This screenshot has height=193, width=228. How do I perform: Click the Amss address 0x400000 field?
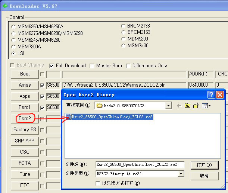(x=201, y=85)
